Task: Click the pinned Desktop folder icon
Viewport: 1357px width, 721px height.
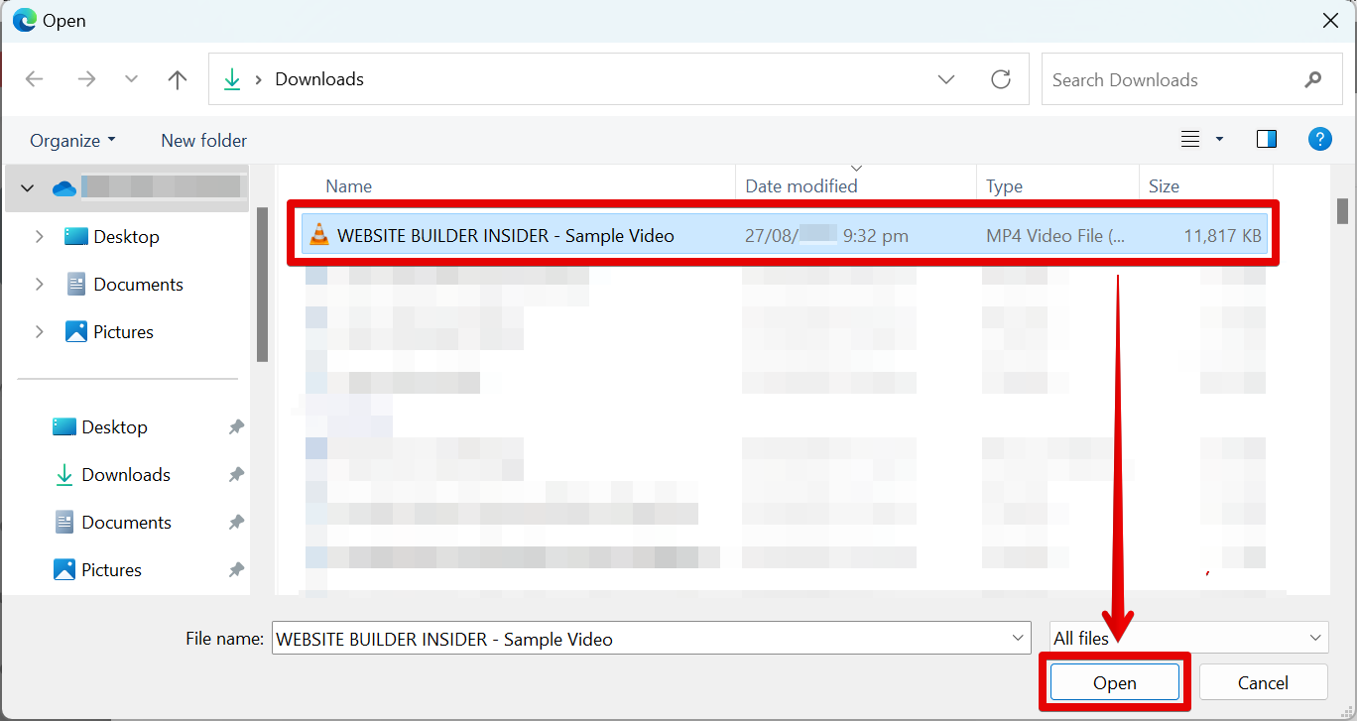Action: (64, 427)
